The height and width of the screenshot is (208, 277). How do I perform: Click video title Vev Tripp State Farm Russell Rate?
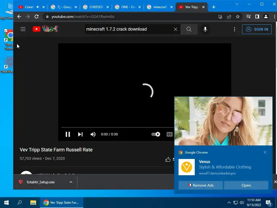coord(56,149)
